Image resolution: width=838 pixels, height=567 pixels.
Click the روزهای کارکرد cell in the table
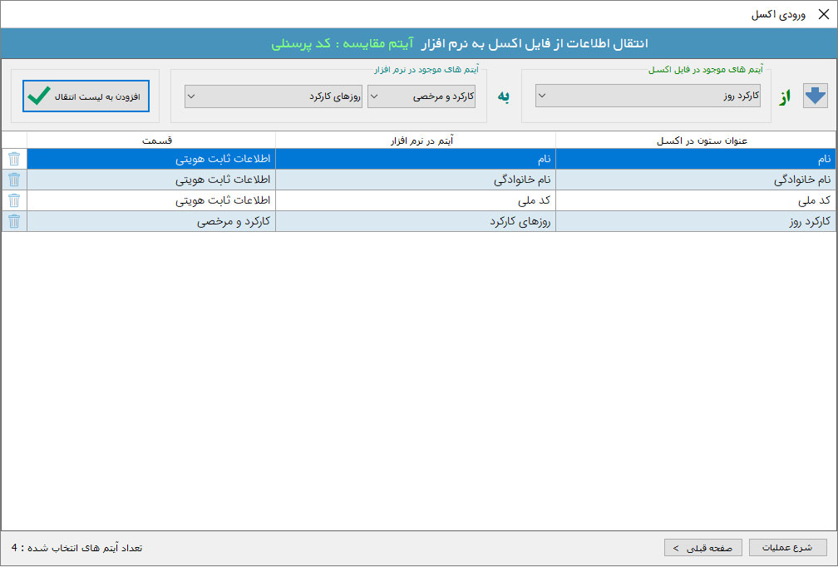point(416,221)
